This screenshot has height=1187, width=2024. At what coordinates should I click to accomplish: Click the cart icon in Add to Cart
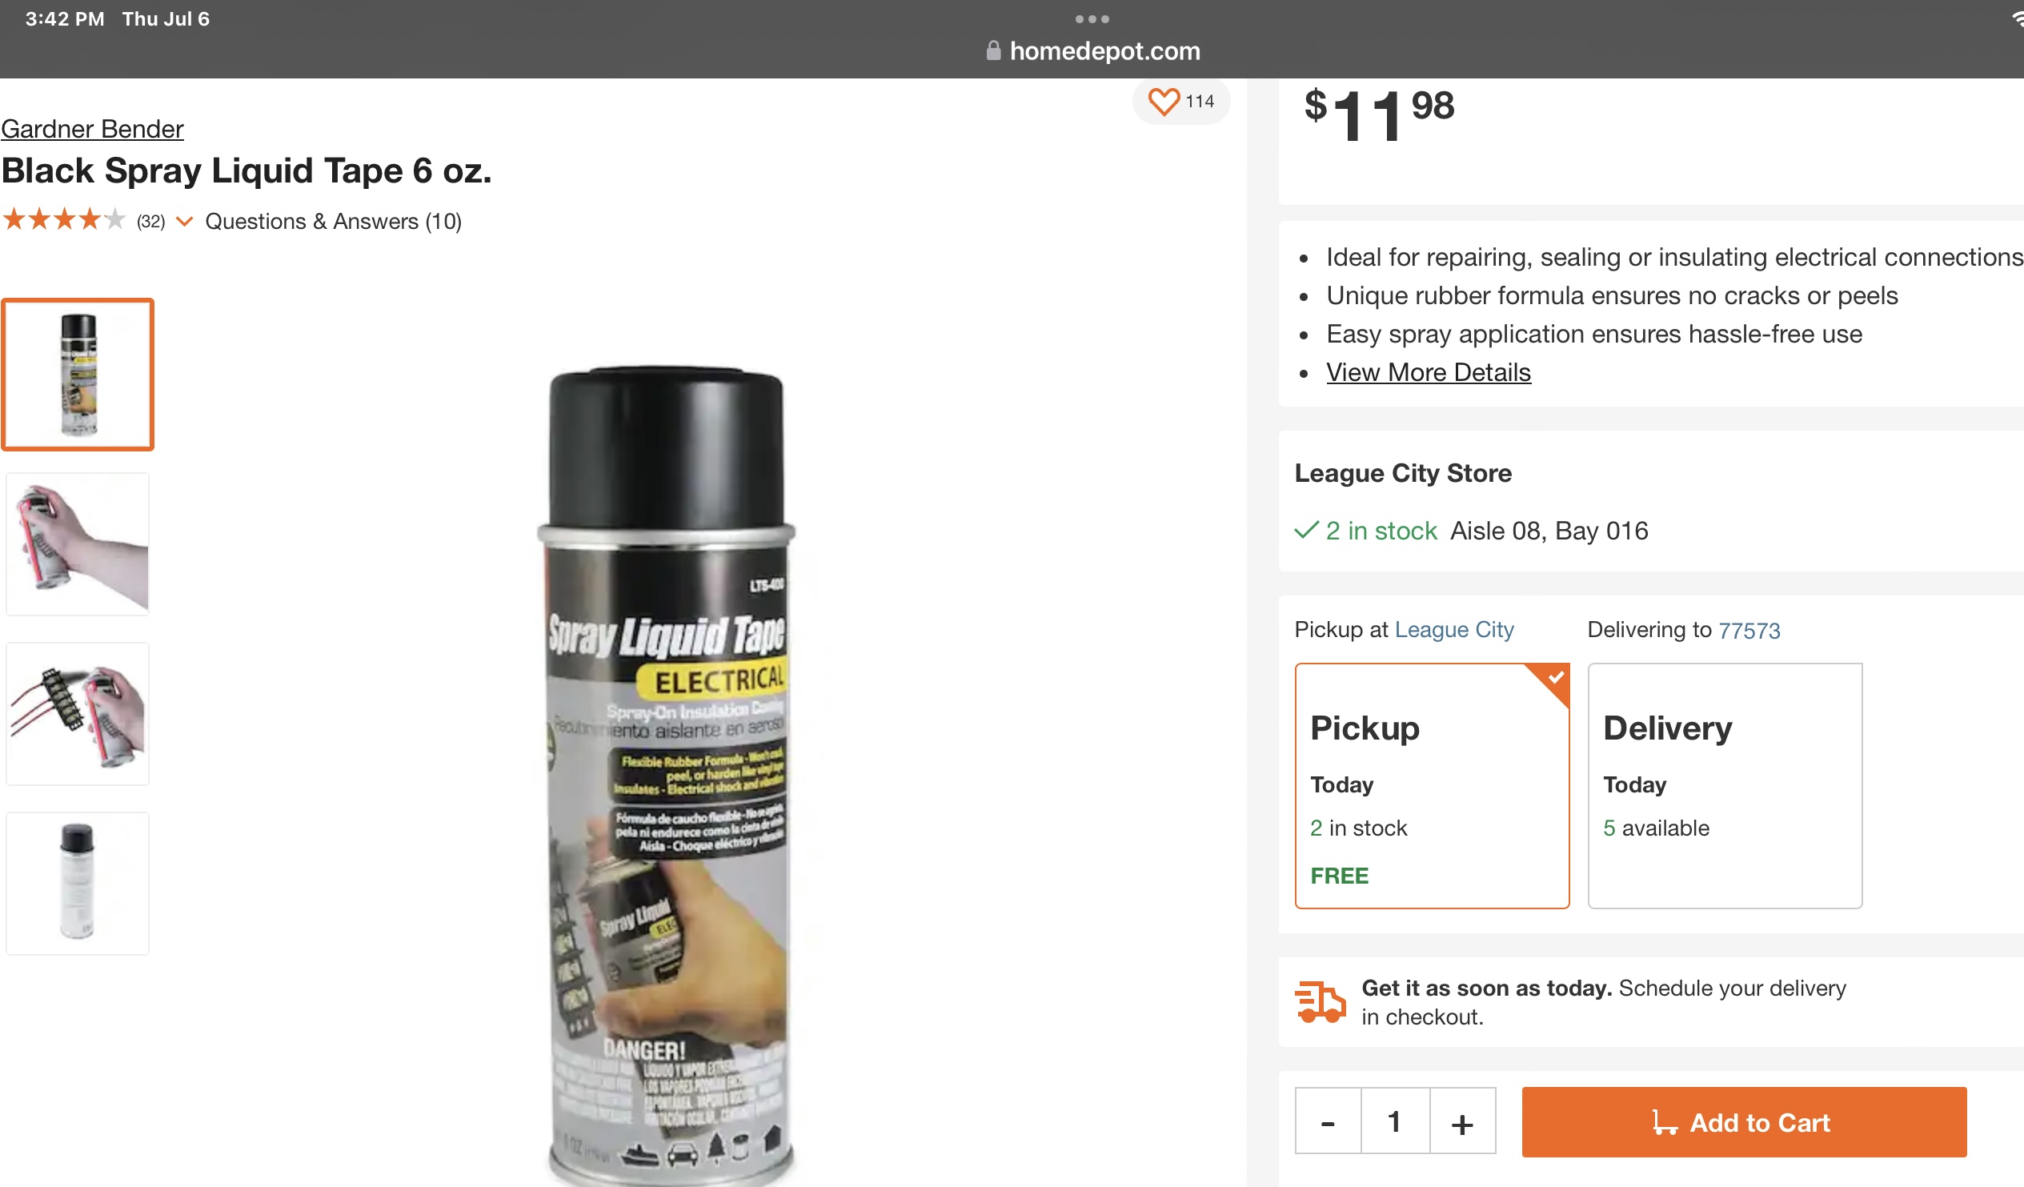point(1665,1122)
